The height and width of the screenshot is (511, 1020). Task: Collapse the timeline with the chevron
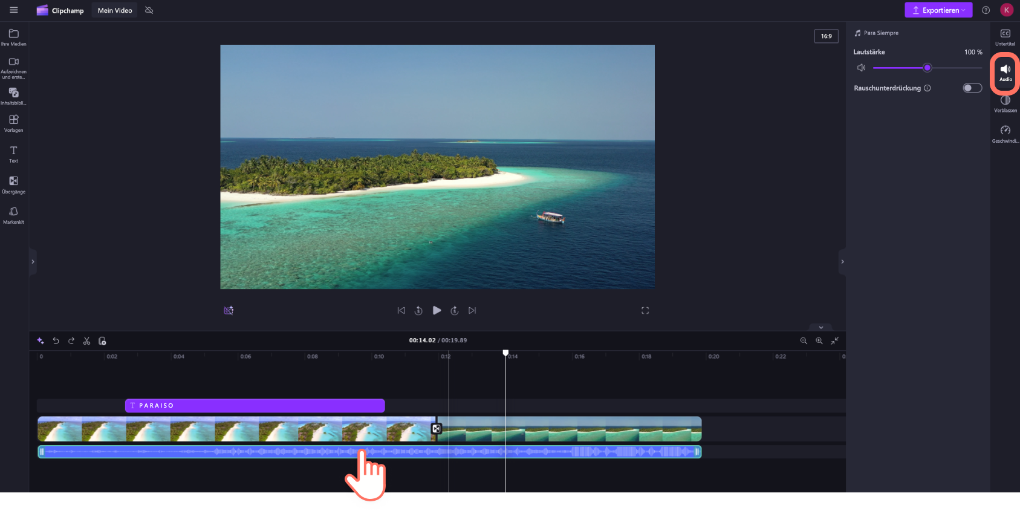point(820,327)
